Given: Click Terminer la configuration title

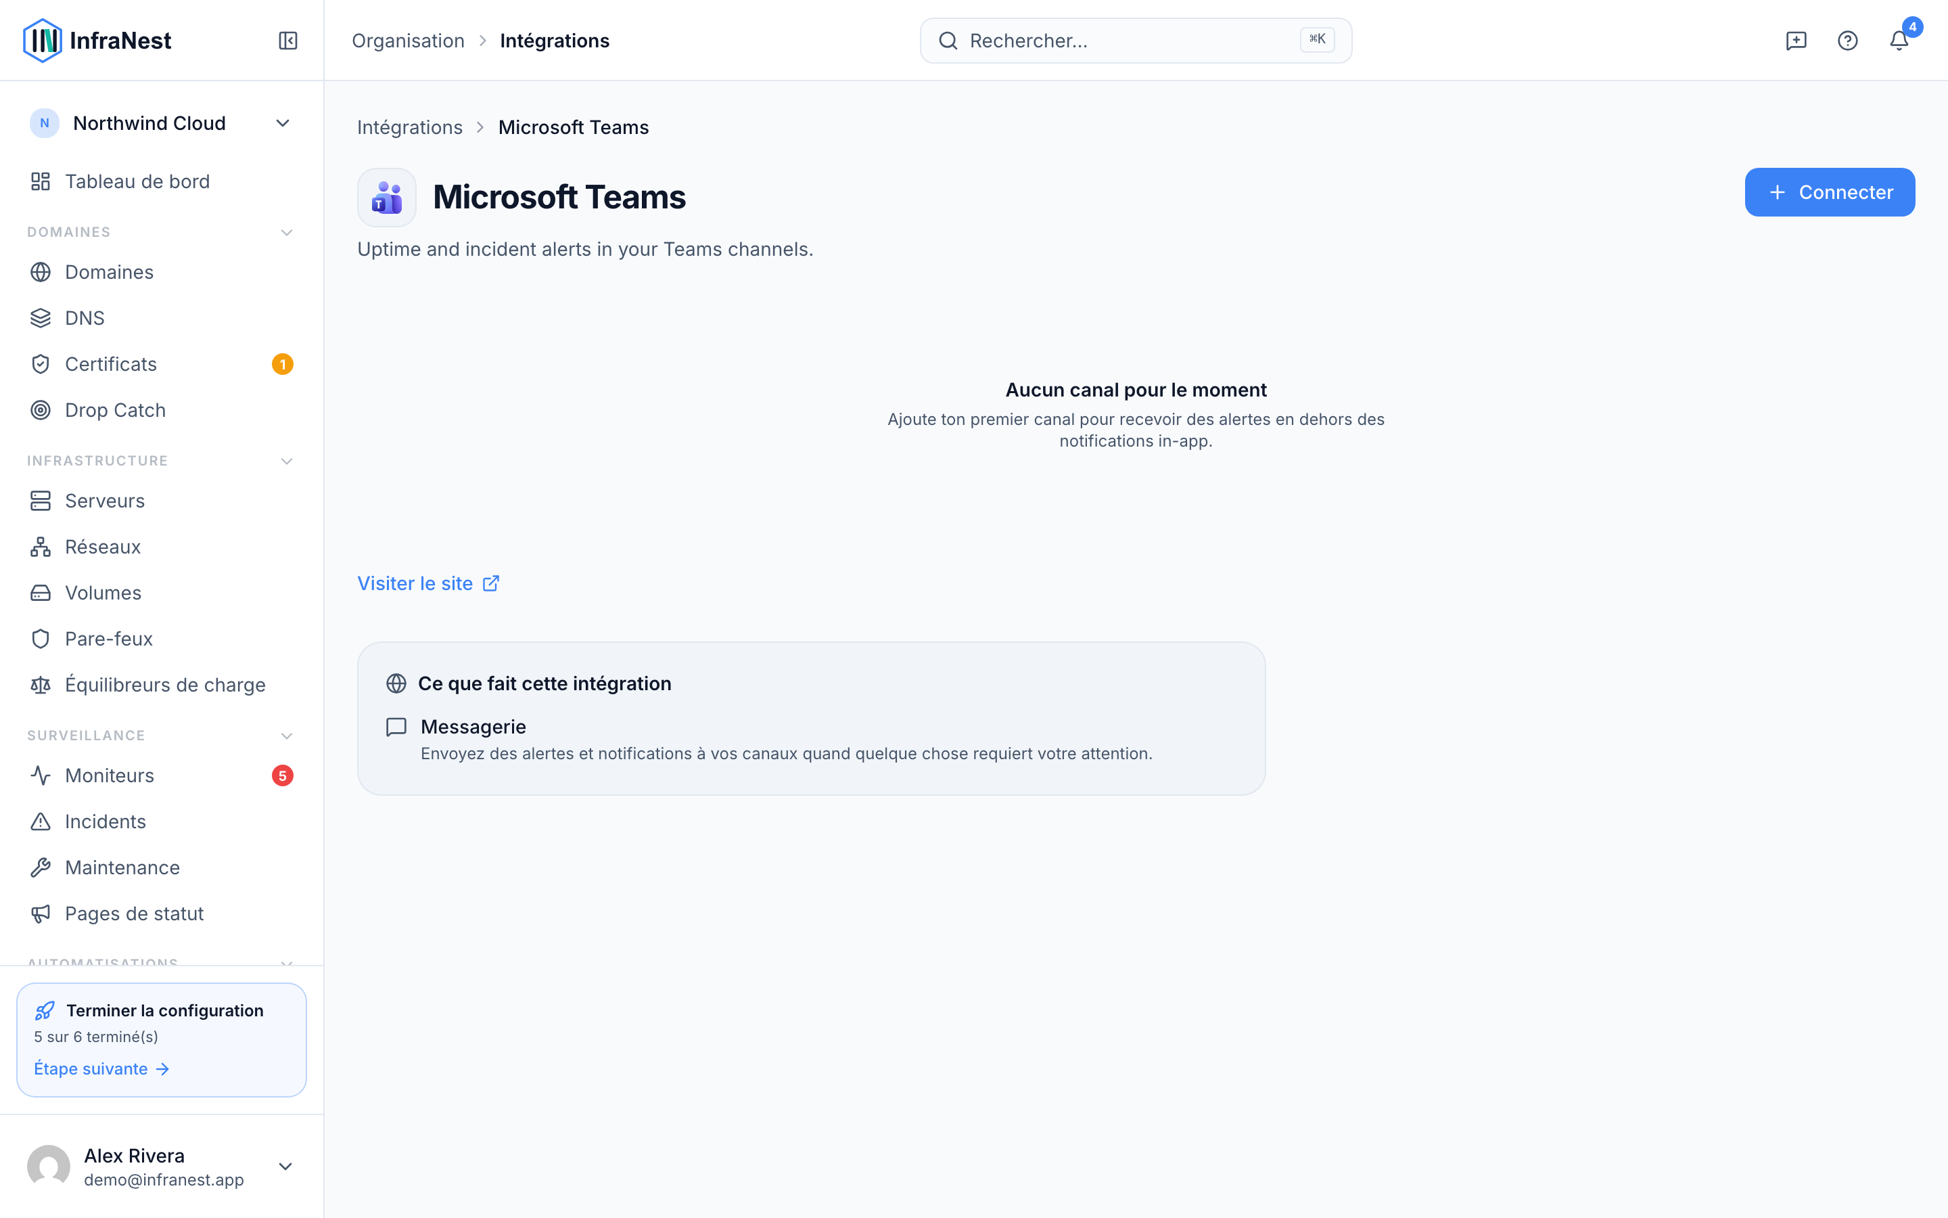Looking at the screenshot, I should click(x=165, y=1010).
